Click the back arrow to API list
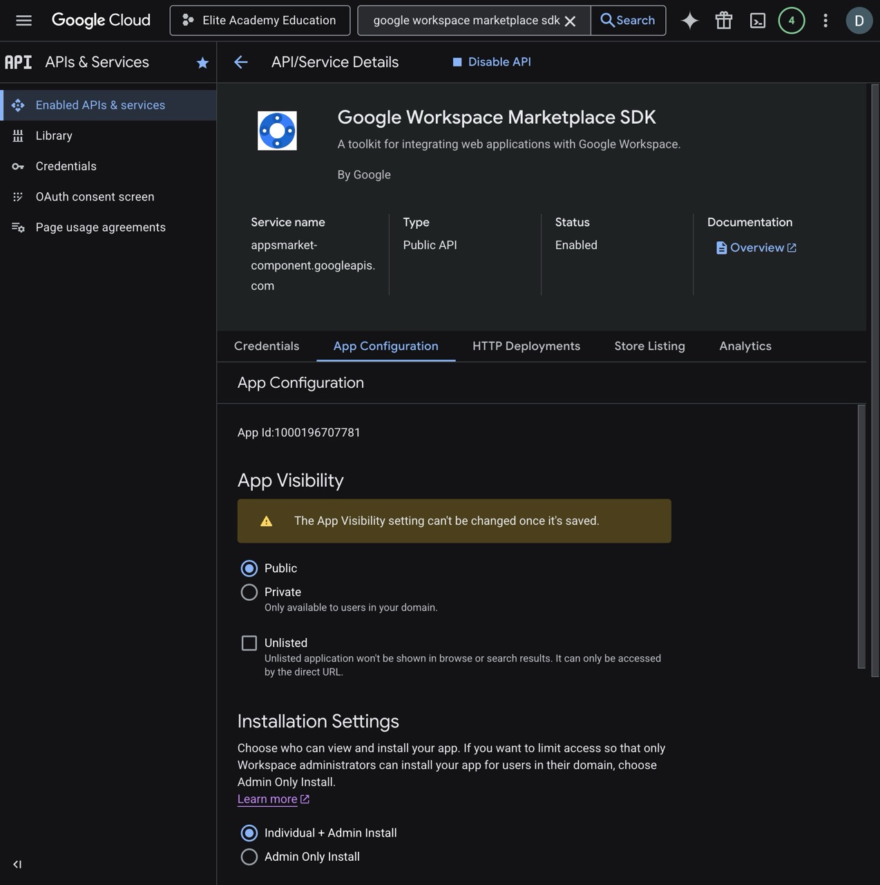This screenshot has width=880, height=885. click(241, 62)
